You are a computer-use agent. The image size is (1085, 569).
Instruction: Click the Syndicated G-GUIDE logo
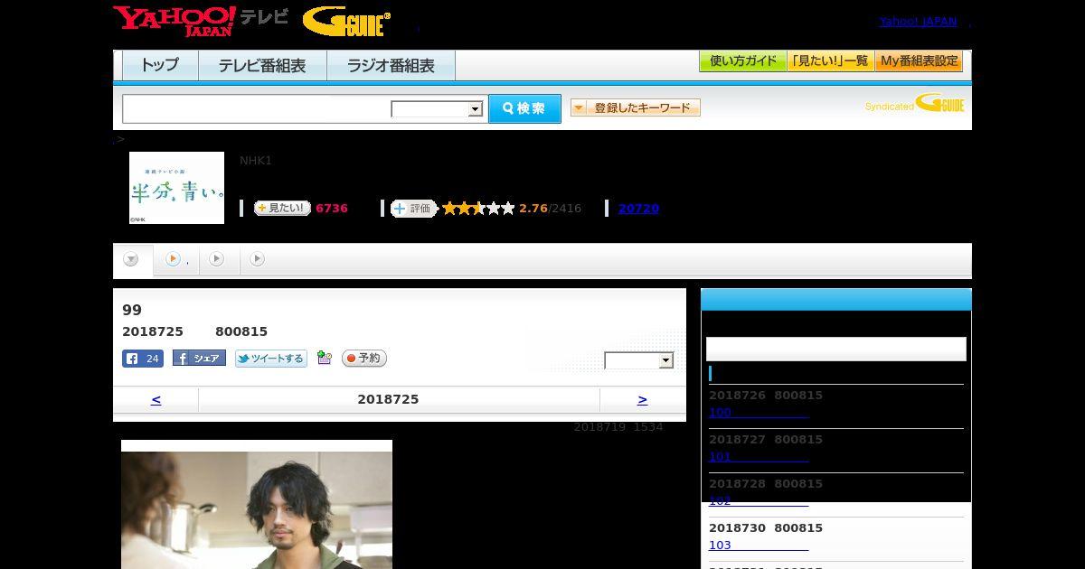tap(915, 104)
